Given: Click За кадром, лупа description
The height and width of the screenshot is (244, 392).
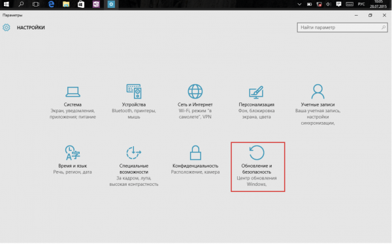Looking at the screenshot, I should tap(134, 181).
